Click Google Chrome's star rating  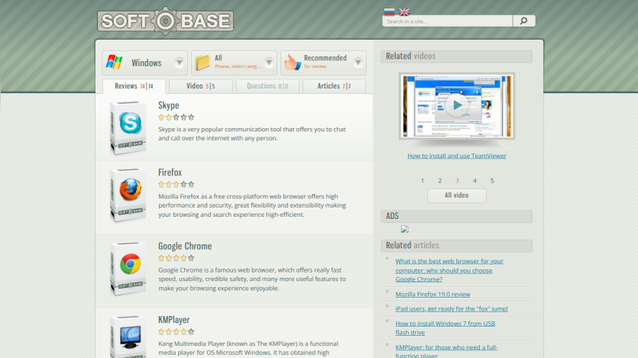pyautogui.click(x=177, y=258)
